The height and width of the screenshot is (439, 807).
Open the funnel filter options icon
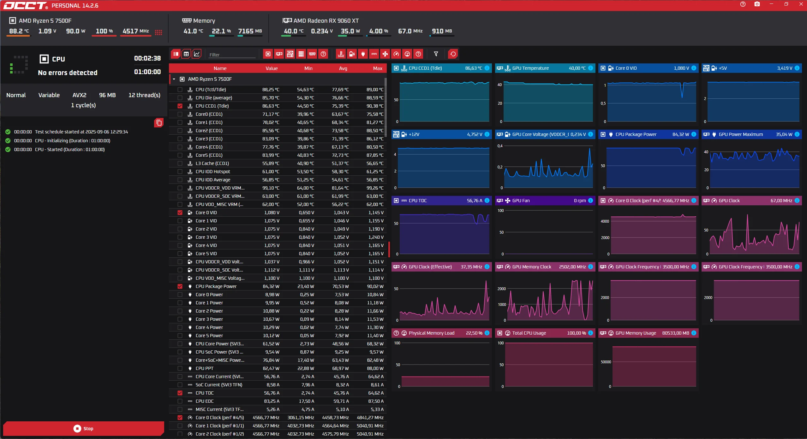436,54
